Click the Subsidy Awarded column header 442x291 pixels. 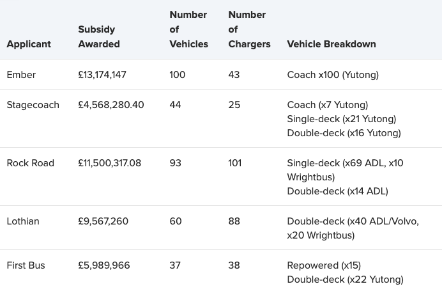98,36
